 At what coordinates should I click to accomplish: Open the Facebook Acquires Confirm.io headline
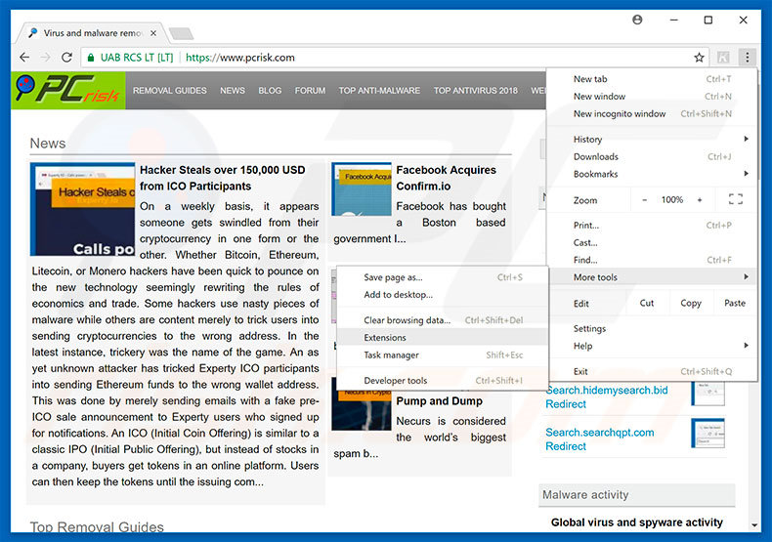point(446,178)
